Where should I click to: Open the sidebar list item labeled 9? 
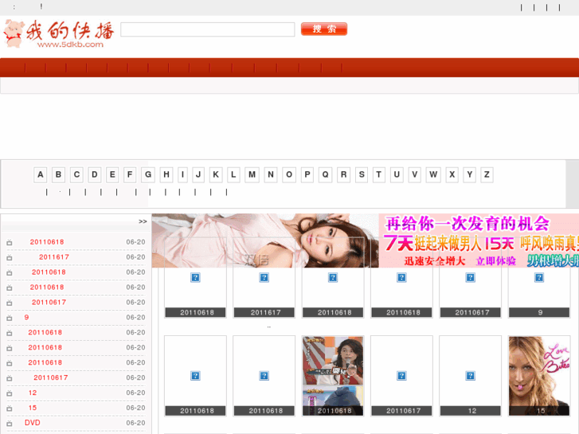click(26, 317)
